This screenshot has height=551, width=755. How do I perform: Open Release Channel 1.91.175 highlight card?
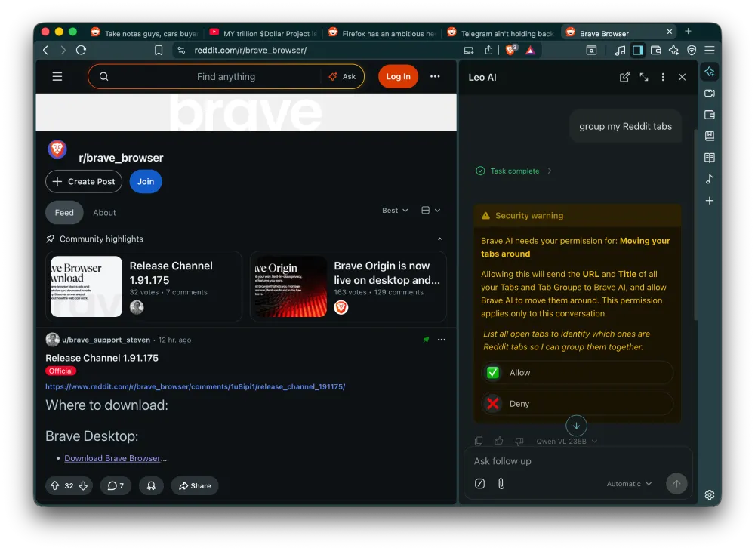pyautogui.click(x=143, y=286)
